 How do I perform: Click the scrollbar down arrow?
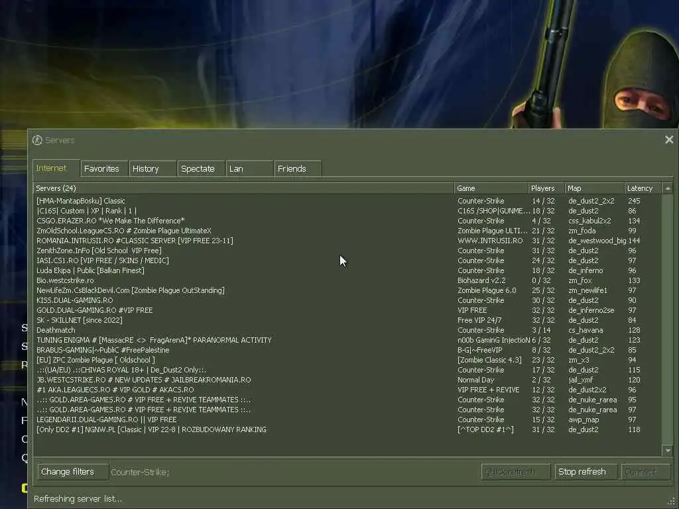[x=668, y=451]
